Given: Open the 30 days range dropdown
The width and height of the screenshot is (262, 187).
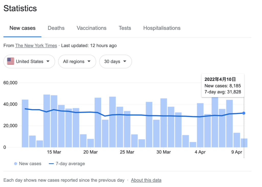Looking at the screenshot, I should click(115, 62).
